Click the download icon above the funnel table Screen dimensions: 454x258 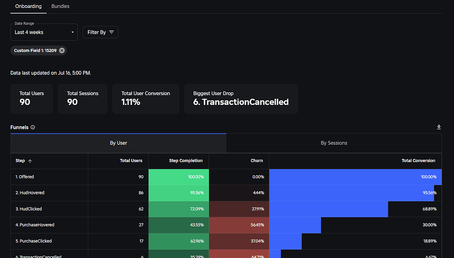tap(439, 127)
